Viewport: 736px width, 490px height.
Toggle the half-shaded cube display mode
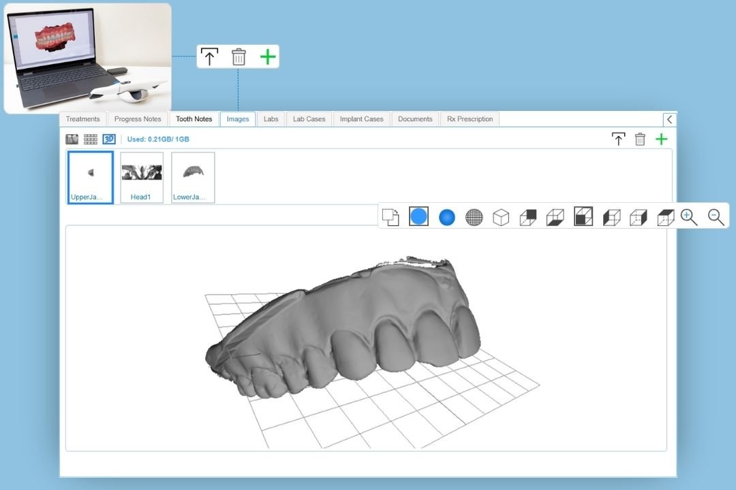coord(583,216)
